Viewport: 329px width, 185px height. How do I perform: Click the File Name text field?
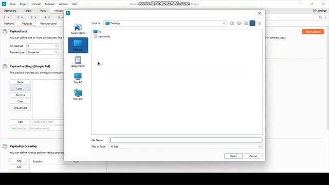coord(186,140)
